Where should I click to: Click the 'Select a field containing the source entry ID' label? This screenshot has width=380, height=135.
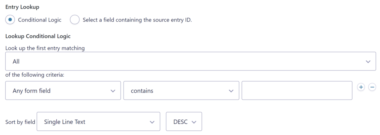[x=137, y=20]
